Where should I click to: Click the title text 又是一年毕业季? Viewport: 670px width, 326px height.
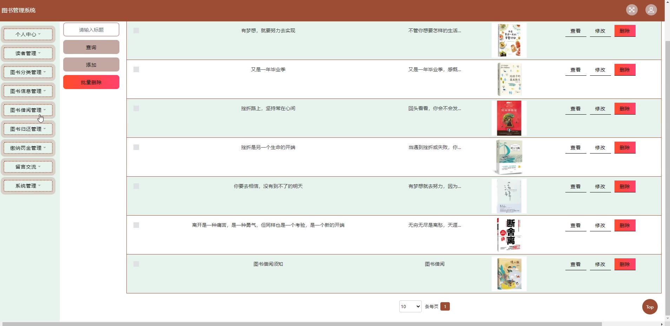[x=268, y=69]
